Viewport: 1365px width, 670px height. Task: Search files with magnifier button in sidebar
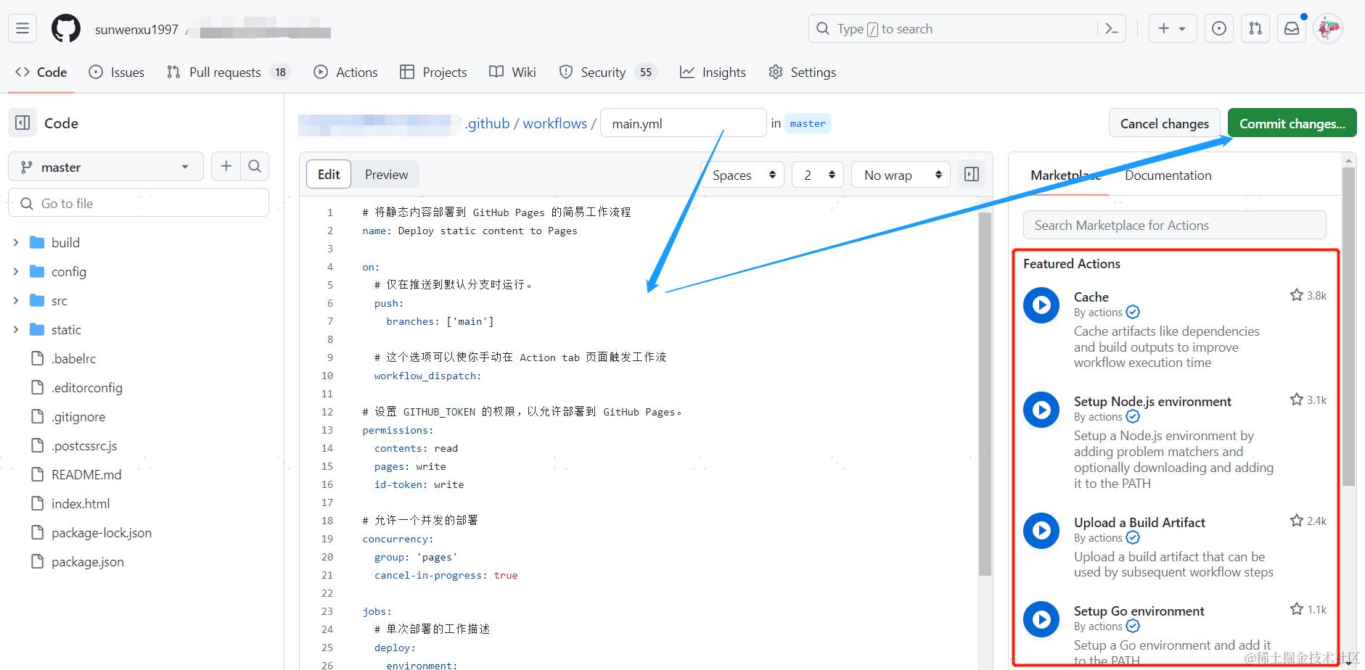point(255,167)
